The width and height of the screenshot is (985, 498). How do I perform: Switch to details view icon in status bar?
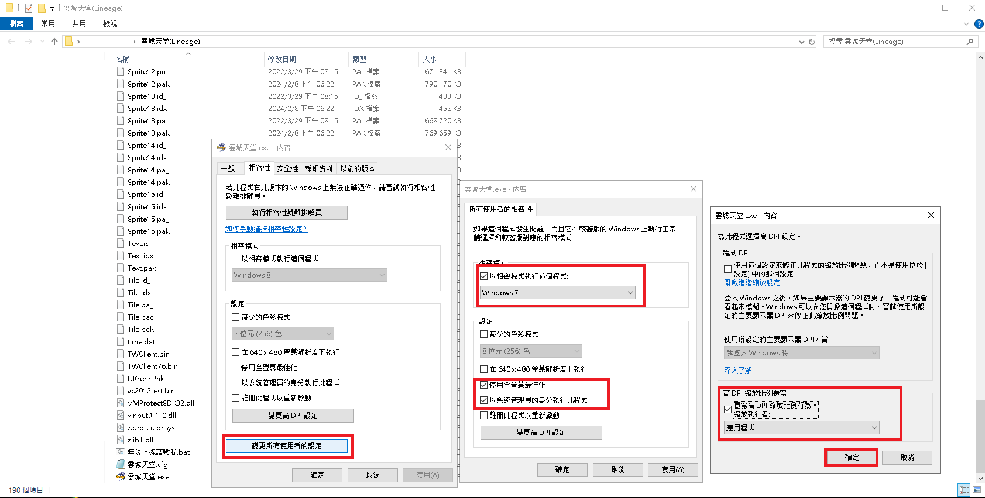(964, 490)
